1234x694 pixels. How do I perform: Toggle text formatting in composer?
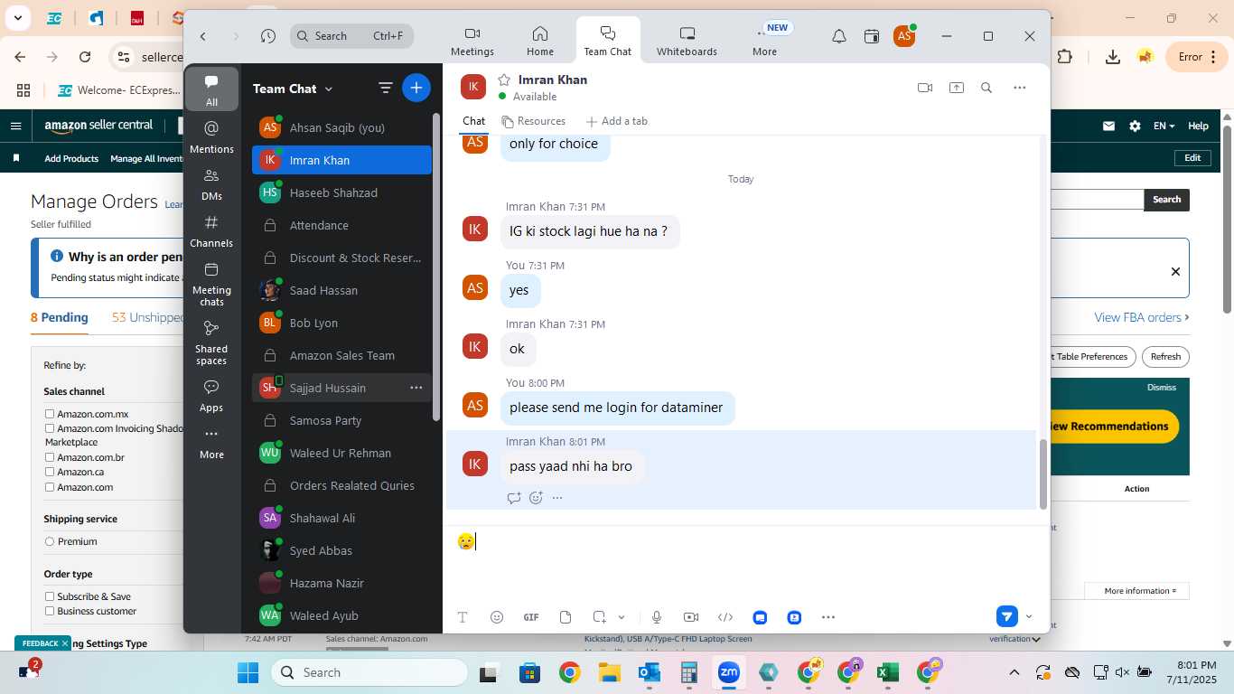point(463,617)
